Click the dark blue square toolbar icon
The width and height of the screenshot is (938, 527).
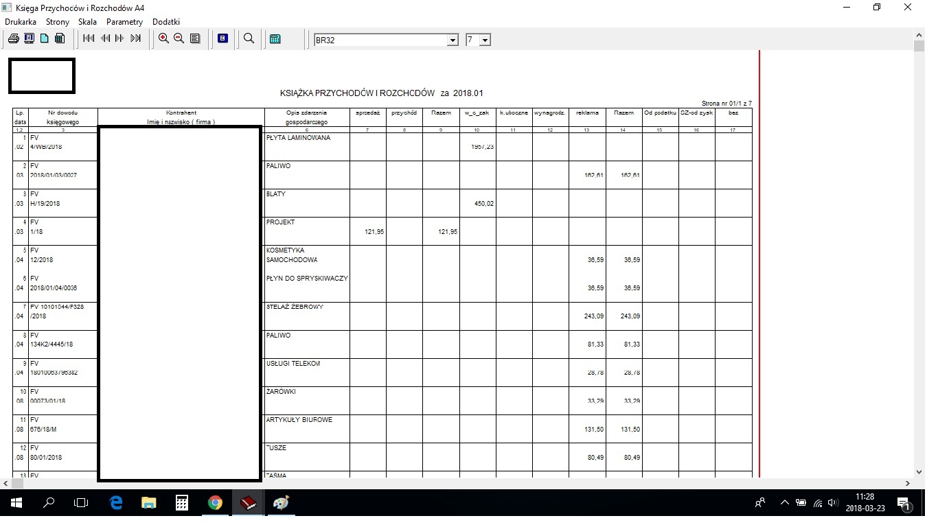tap(222, 39)
